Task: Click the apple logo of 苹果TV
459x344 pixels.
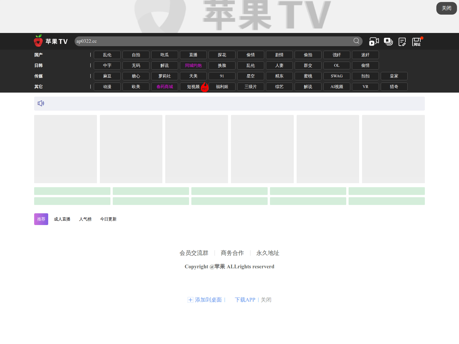Action: coord(38,41)
